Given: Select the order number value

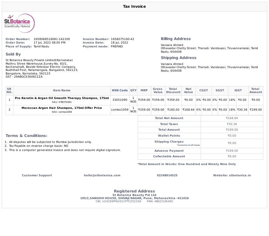Looking at the screenshot, I should [51, 39].
